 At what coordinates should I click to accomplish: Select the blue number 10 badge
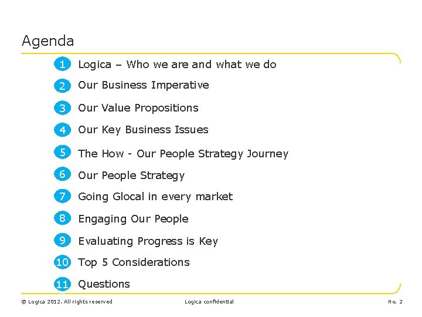click(x=63, y=262)
